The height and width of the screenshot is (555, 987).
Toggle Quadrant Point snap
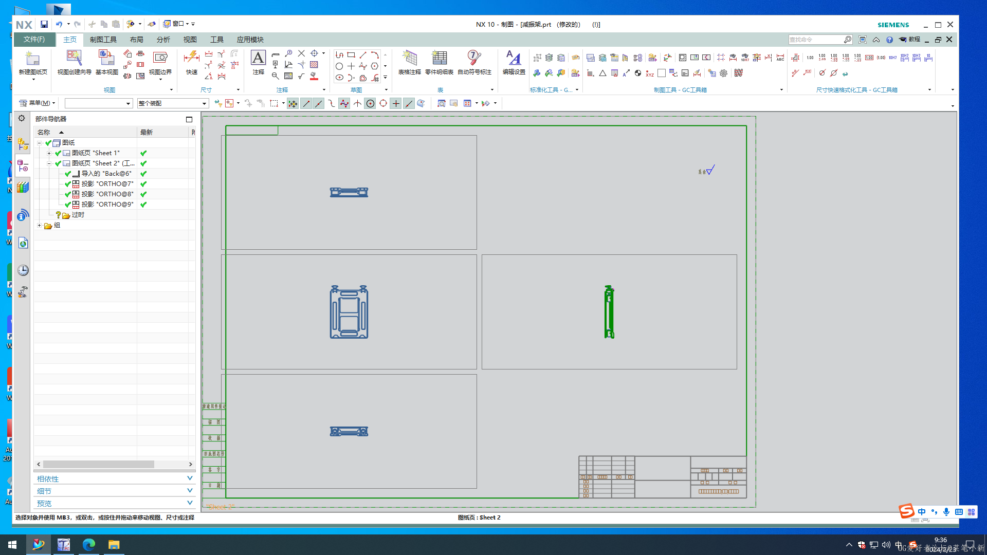pyautogui.click(x=383, y=103)
